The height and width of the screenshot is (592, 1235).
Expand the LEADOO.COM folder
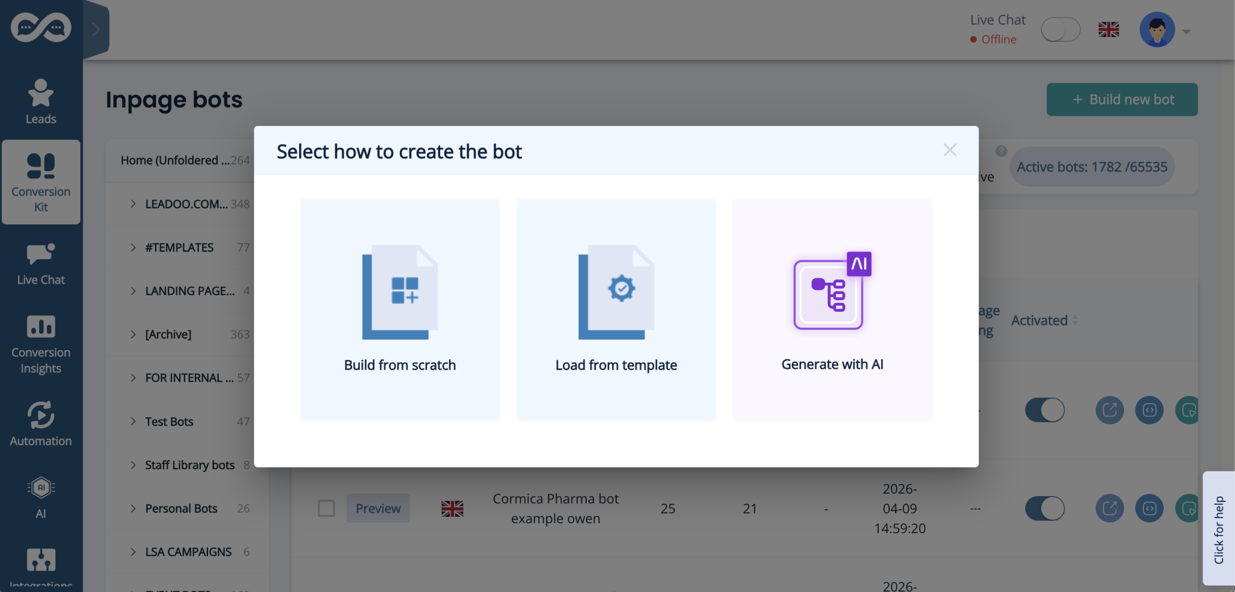click(x=133, y=204)
